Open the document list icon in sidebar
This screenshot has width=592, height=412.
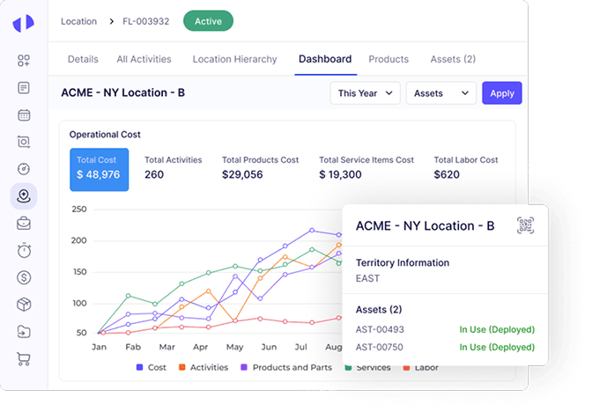pos(24,88)
